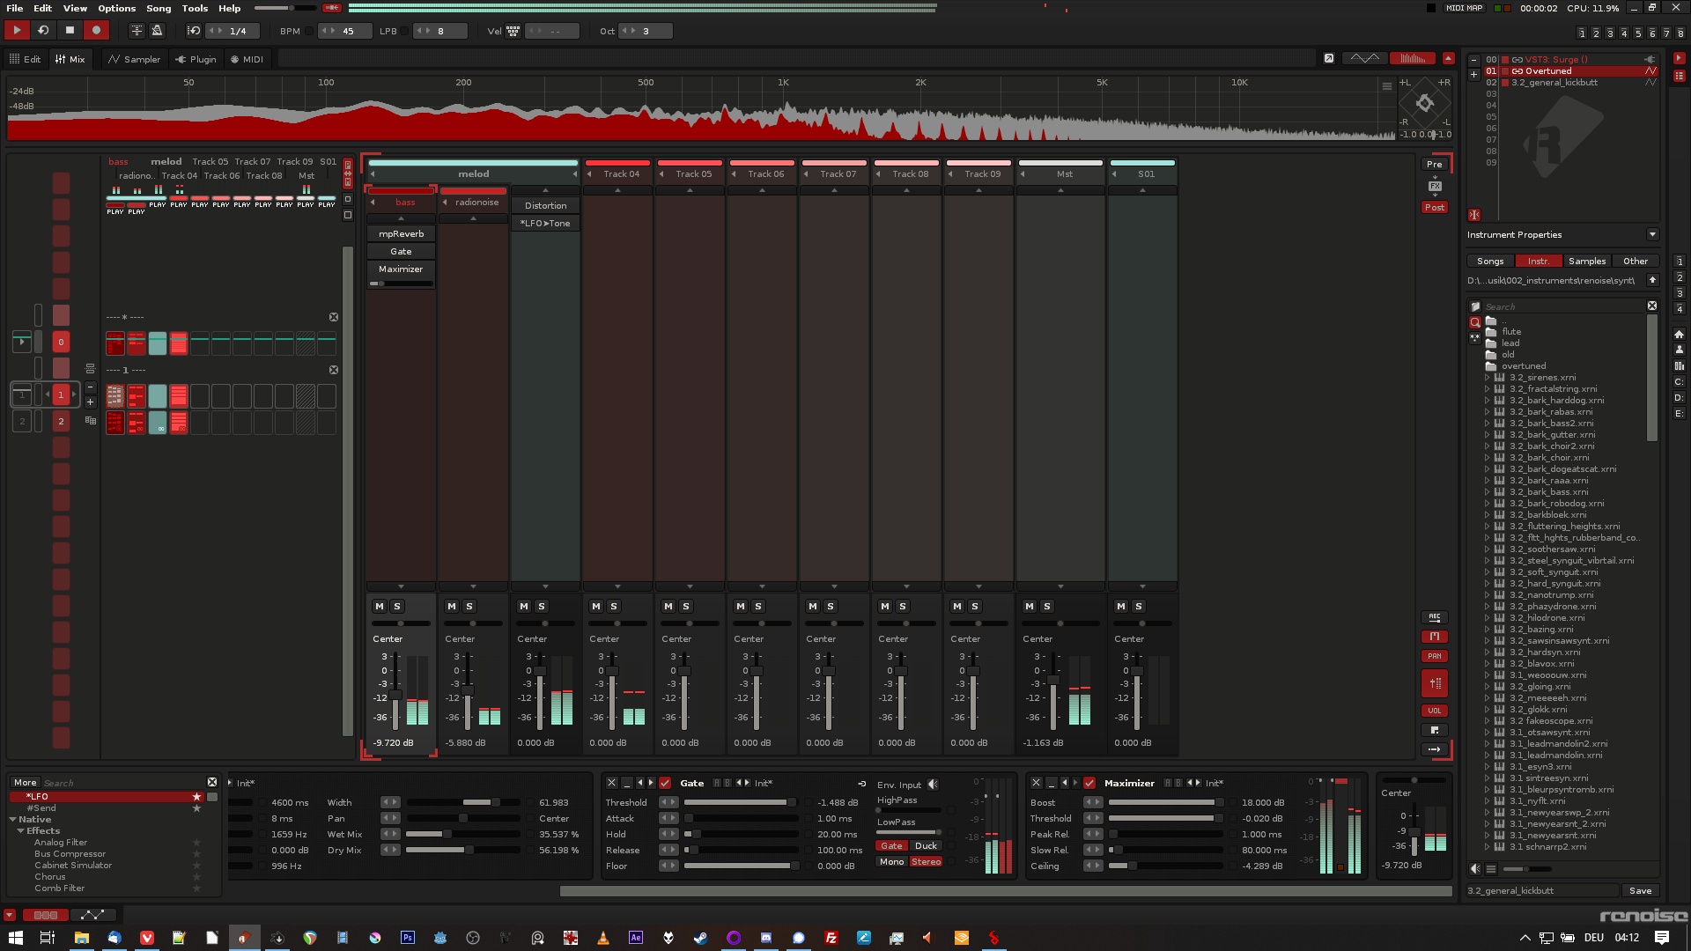Toggle block loop button before 1/4 value

pos(194,31)
